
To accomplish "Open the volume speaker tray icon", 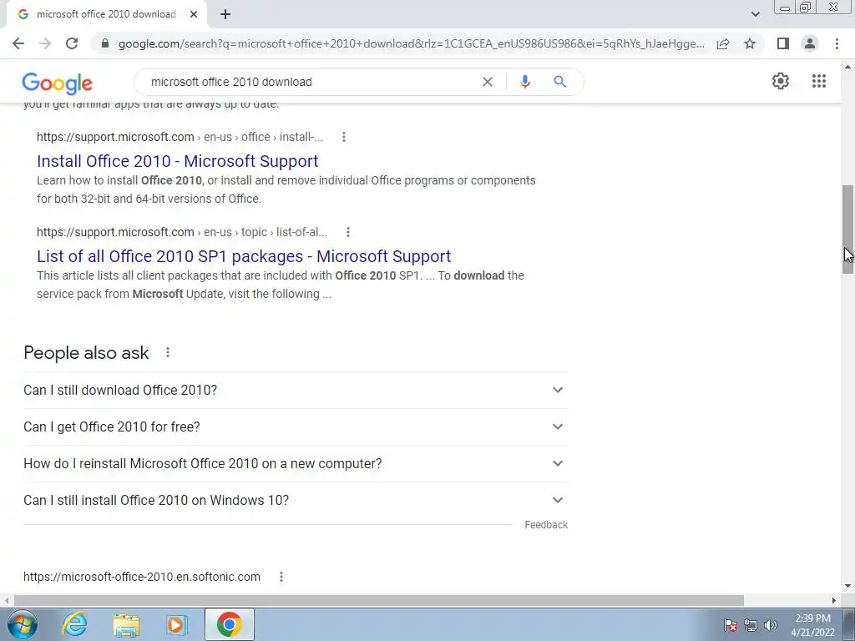I will 771,625.
